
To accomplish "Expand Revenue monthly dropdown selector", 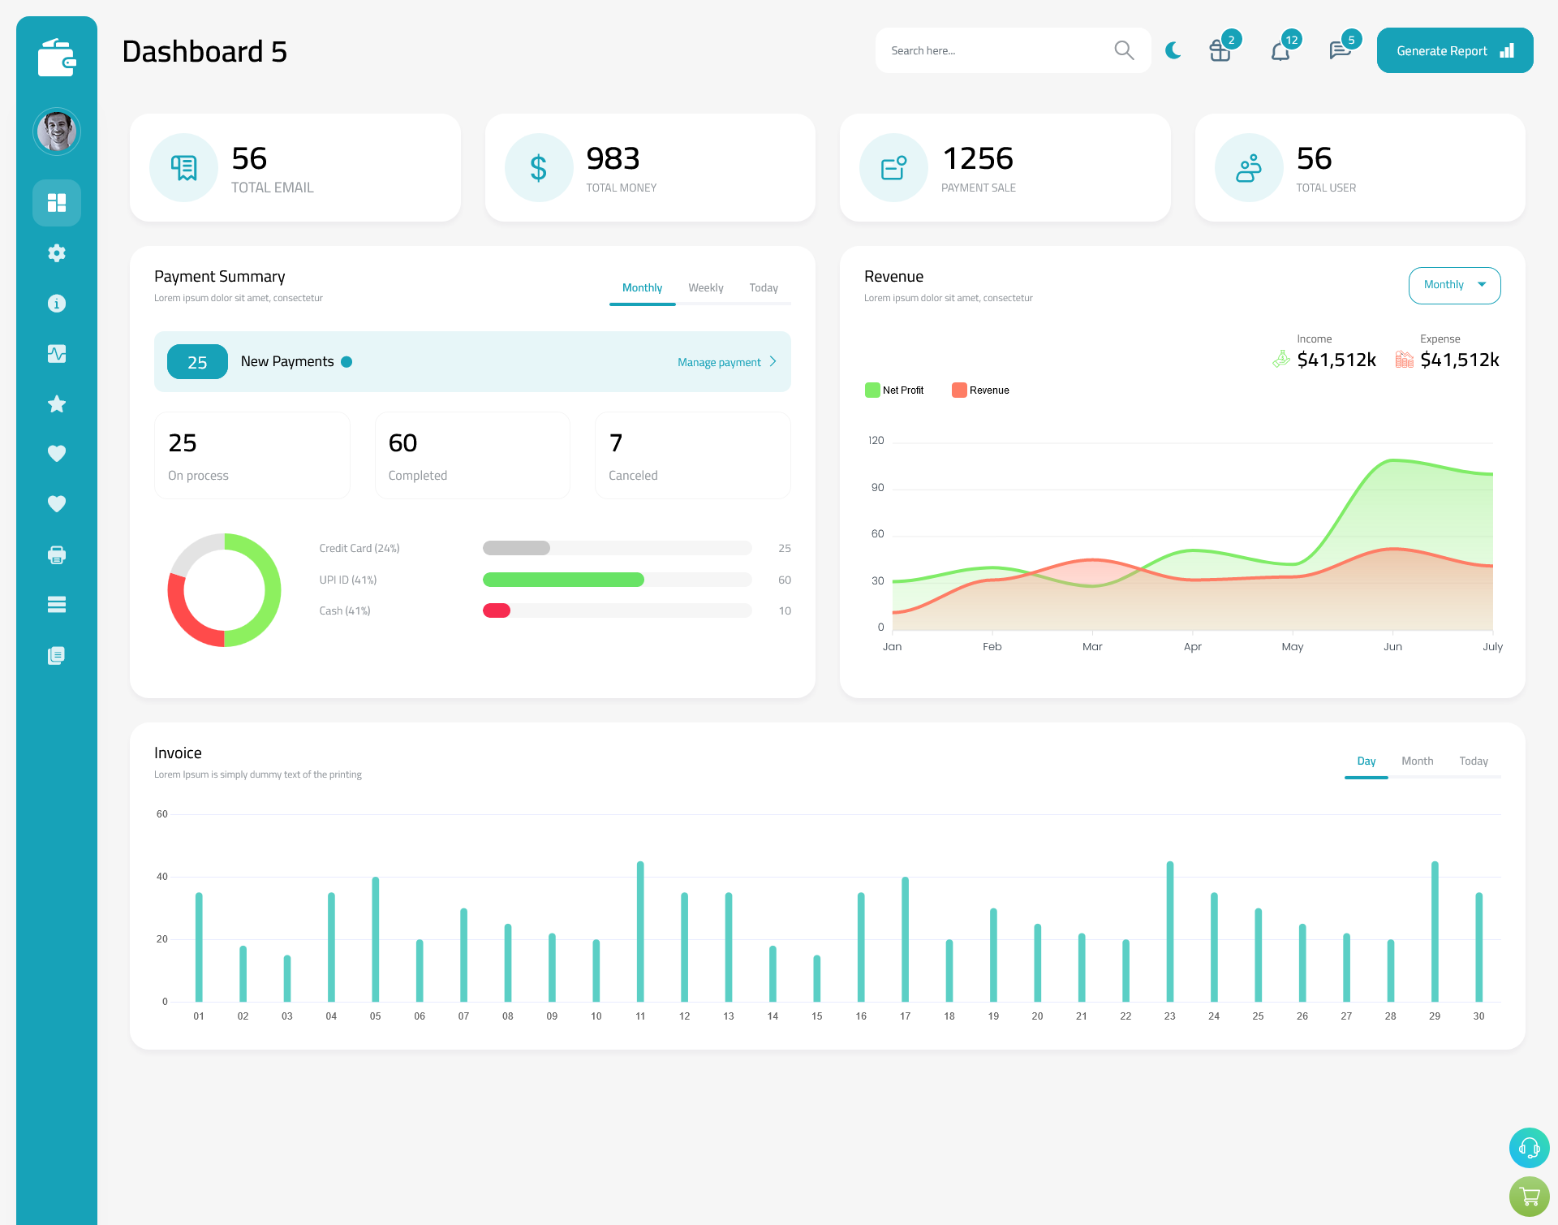I will pos(1453,285).
